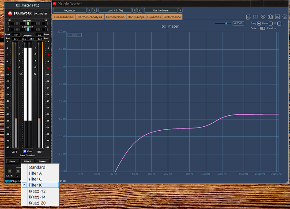Open the Use hardware selector
The height and width of the screenshot is (209, 290).
(x=161, y=10)
